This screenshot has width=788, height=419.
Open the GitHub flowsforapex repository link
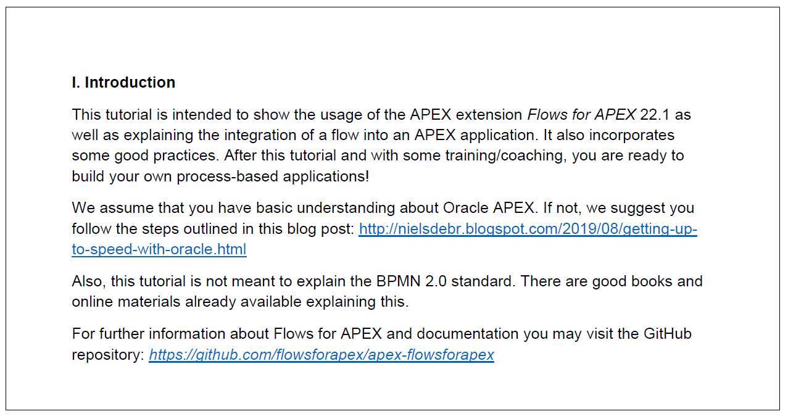[321, 355]
